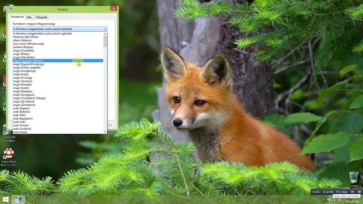Select angol (Szingapúr) format
363x204 pixels.
[58, 95]
